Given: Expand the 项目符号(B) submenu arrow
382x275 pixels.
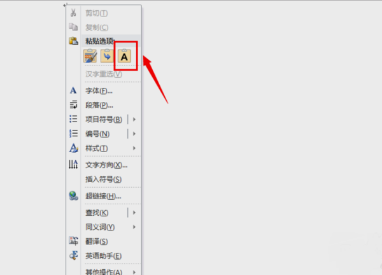Looking at the screenshot, I should coord(134,119).
